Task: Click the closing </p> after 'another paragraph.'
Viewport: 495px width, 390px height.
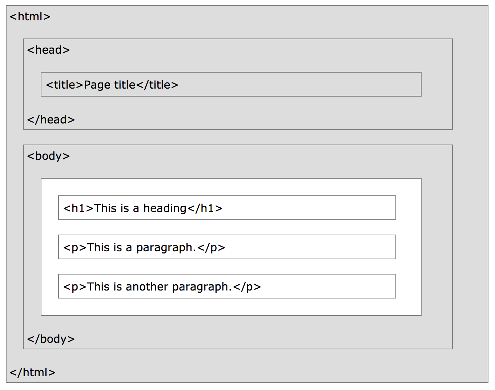Action: [247, 287]
